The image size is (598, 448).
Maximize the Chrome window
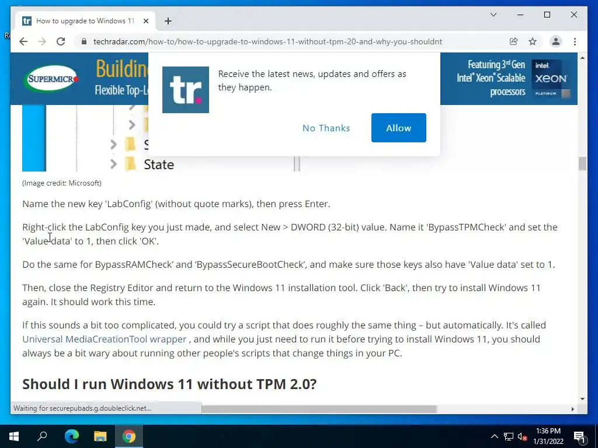coord(547,15)
